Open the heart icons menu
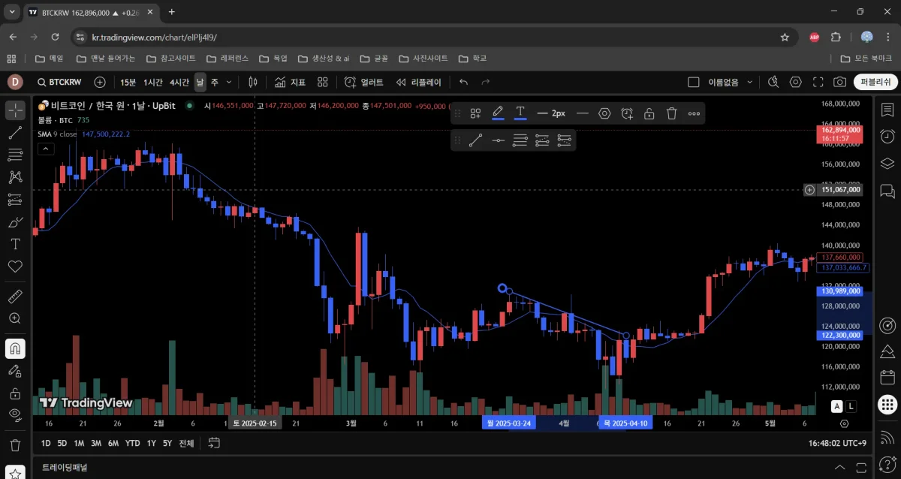The height and width of the screenshot is (479, 901). 15,267
